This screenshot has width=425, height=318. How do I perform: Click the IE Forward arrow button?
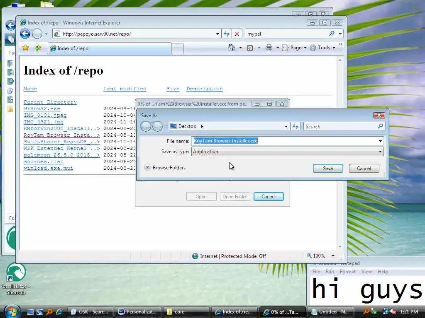click(37, 34)
